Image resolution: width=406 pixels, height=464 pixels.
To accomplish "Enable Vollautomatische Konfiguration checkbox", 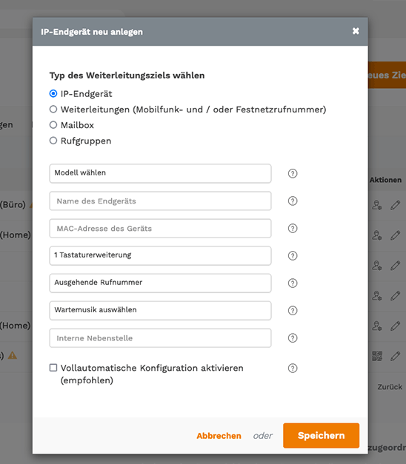I will 53,368.
